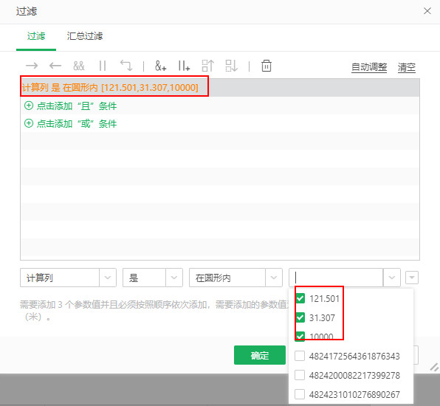
Task: Uncheck the 31.307 checkbox
Action: pos(300,317)
